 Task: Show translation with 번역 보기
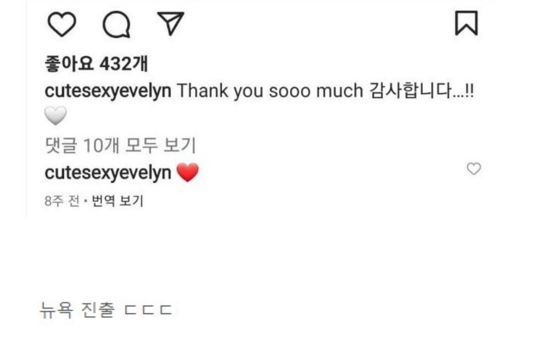point(118,201)
